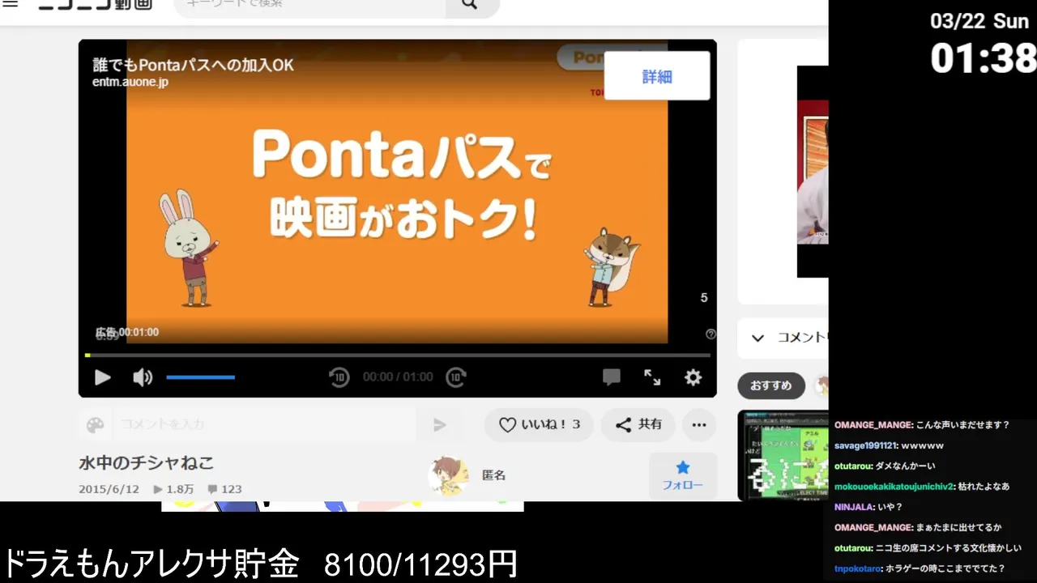Click the keyword search field
Image resolution: width=1037 pixels, height=583 pixels.
(x=310, y=5)
